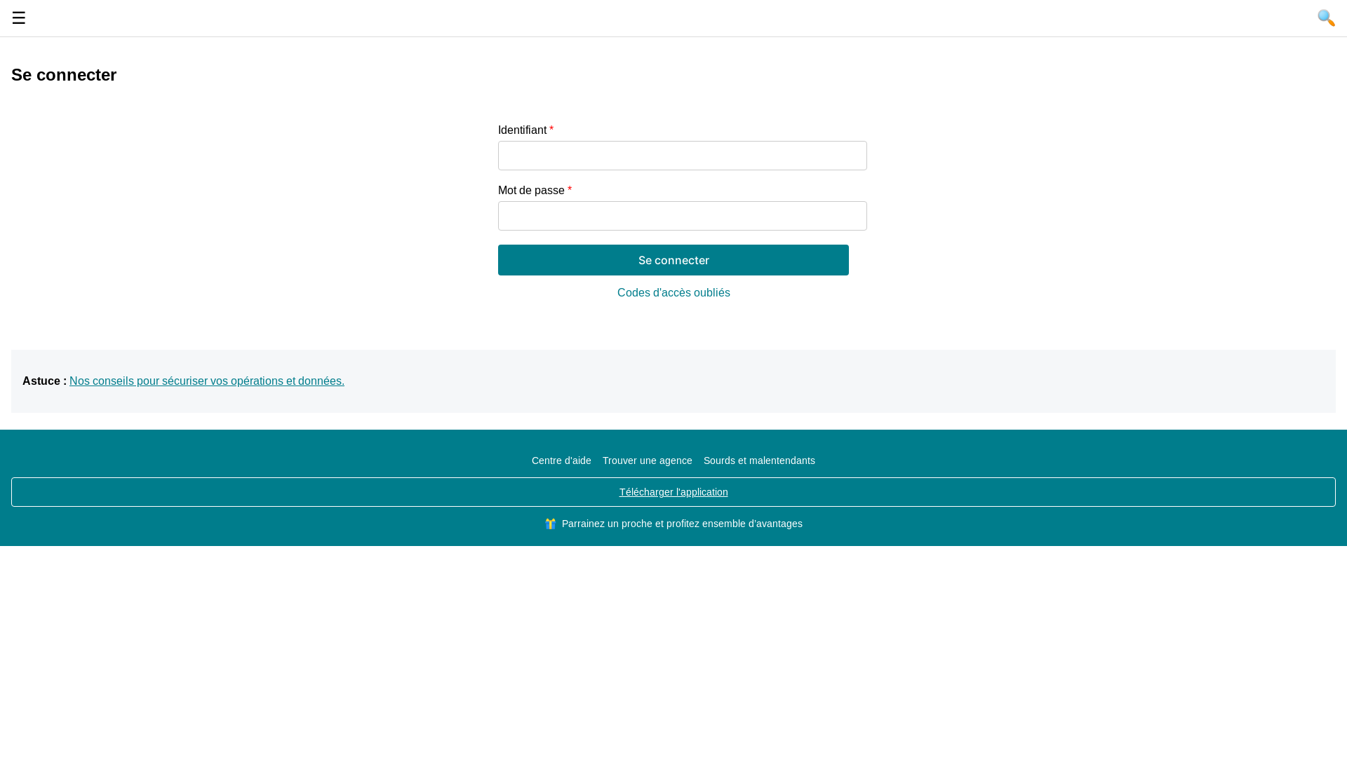Go to Centre d'aide
The width and height of the screenshot is (1347, 757).
click(561, 461)
